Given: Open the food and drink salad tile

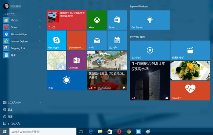Looking at the screenshot, I should click(x=190, y=71).
